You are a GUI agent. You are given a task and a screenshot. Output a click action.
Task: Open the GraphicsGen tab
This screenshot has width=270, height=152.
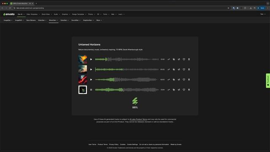[x=88, y=20]
